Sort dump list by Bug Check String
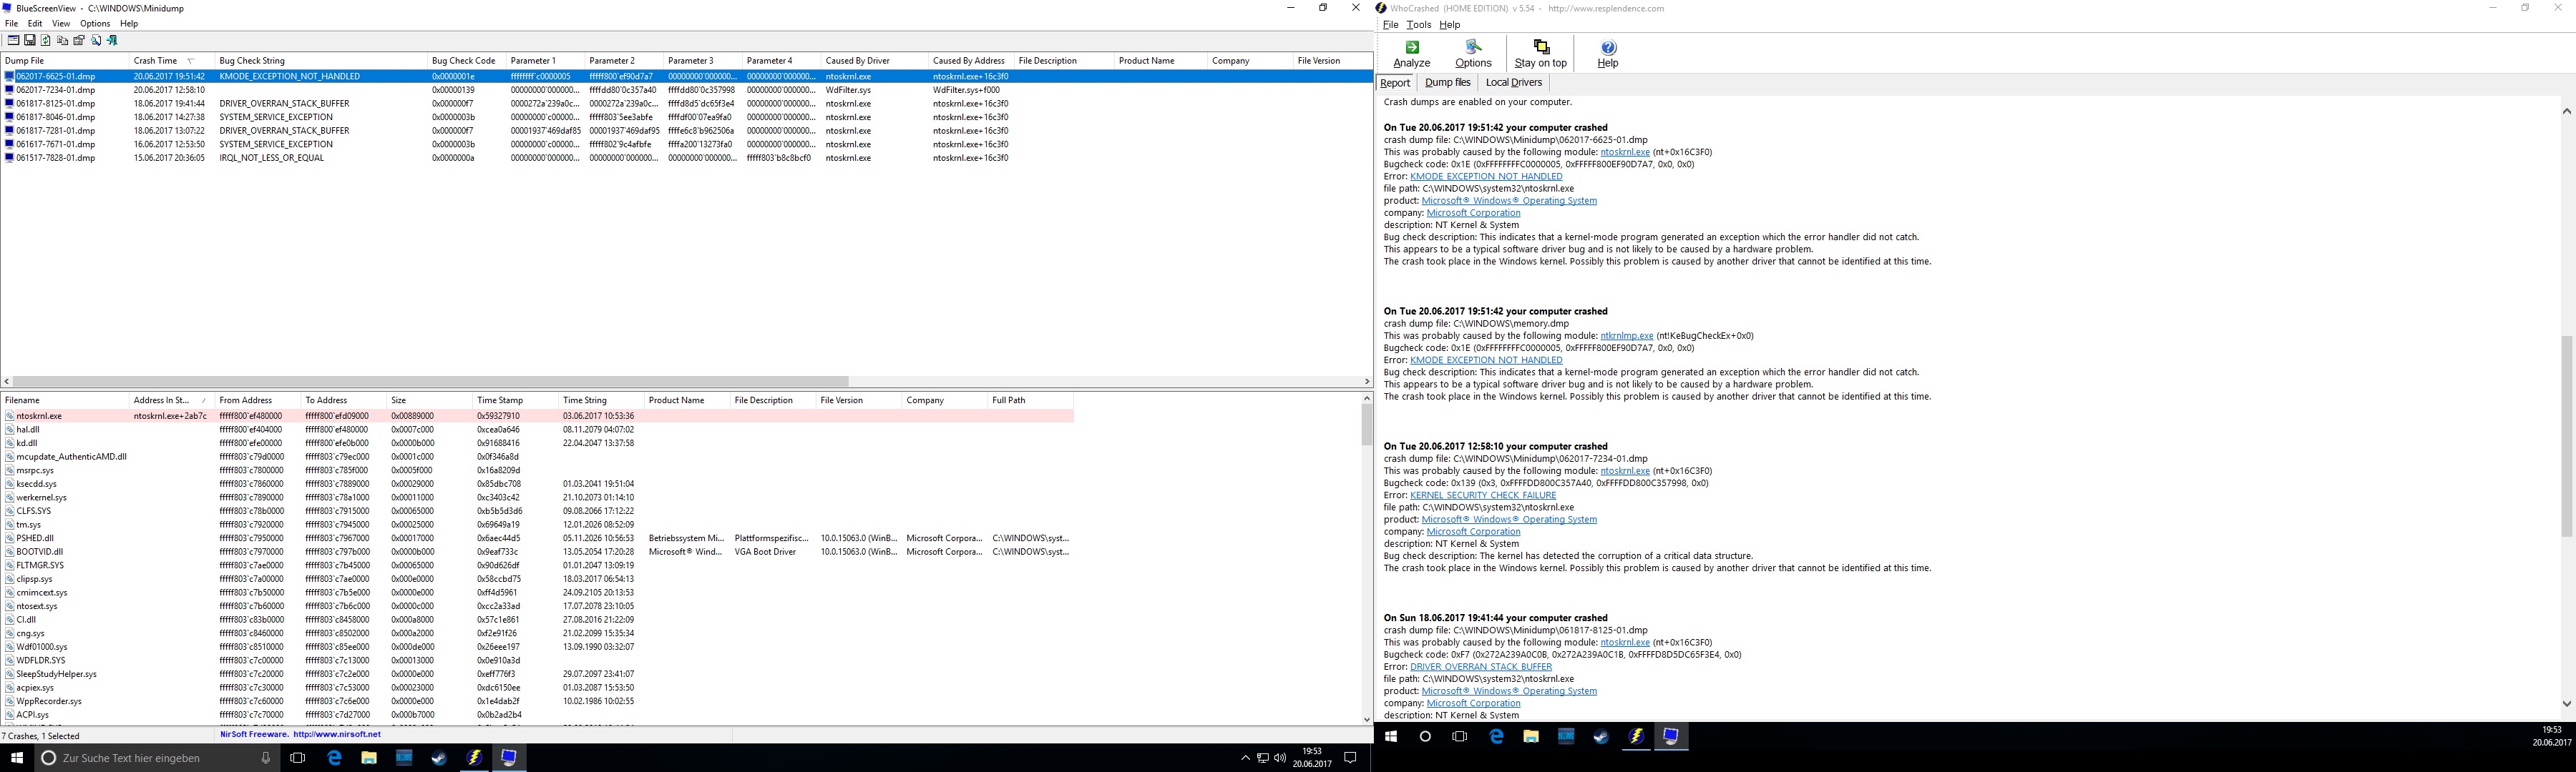 click(252, 61)
